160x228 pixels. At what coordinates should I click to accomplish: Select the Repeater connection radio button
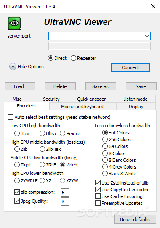click(73, 58)
